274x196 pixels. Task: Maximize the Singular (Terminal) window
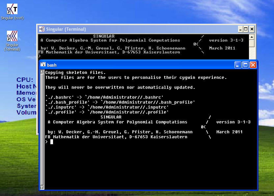click(x=246, y=29)
